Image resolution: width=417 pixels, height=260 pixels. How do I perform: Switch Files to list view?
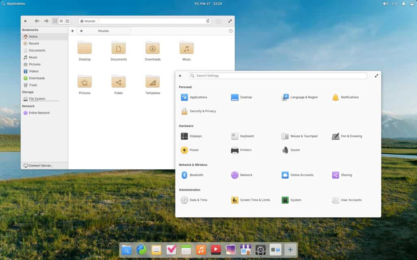pyautogui.click(x=61, y=21)
